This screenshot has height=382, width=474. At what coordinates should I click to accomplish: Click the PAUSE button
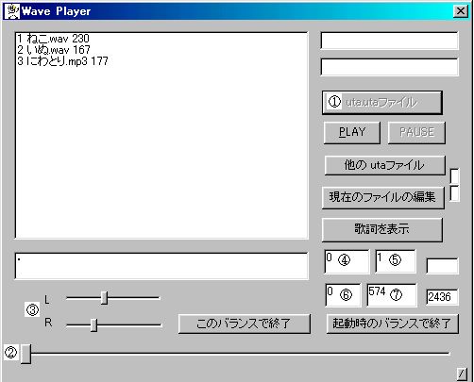coord(416,133)
